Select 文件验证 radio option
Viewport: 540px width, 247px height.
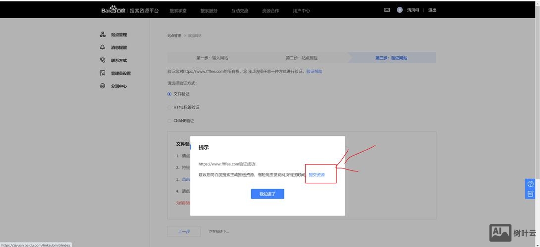169,94
